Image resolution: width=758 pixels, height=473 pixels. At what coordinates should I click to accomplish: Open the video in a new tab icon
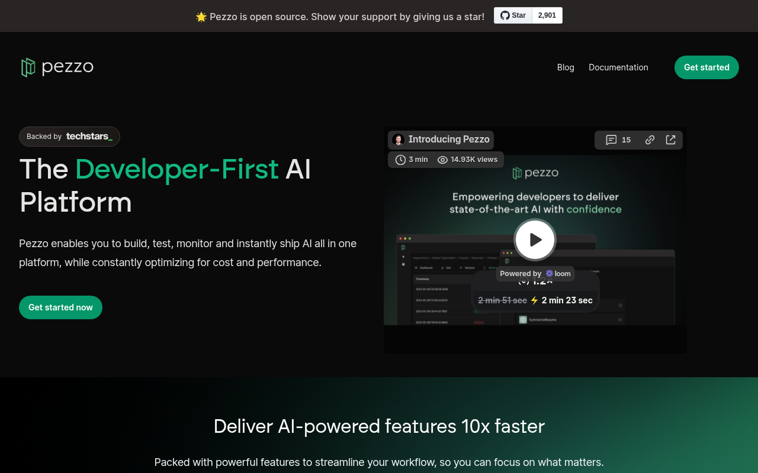(670, 140)
